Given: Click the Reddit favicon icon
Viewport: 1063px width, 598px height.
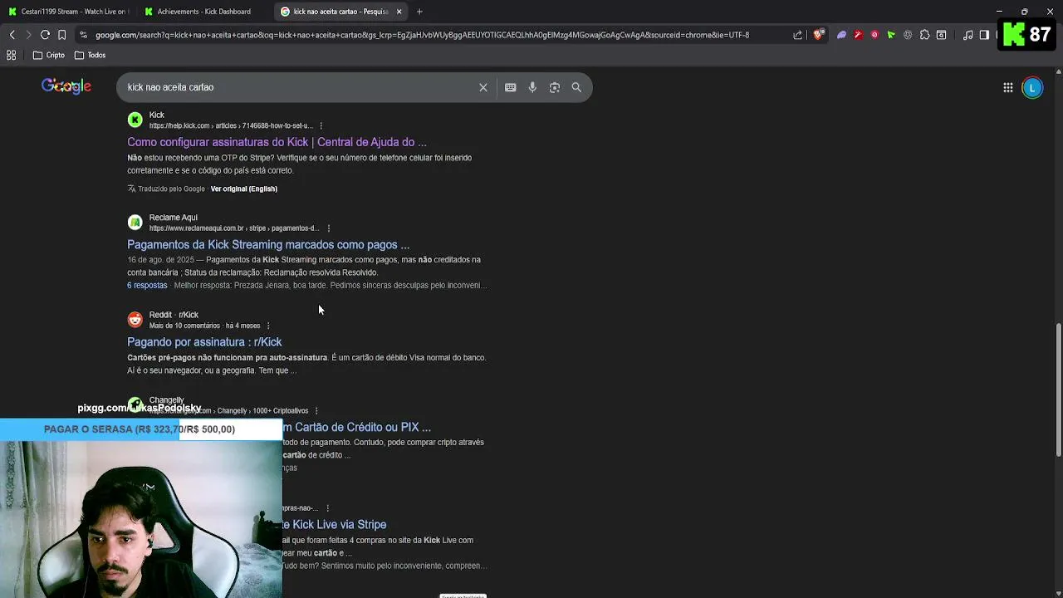Looking at the screenshot, I should coord(135,320).
